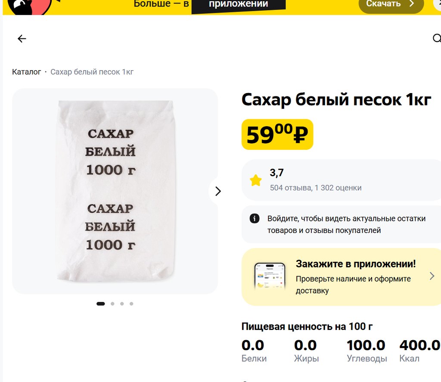The image size is (441, 382).
Task: Click the store mascot logo in banner
Action: pyautogui.click(x=30, y=6)
